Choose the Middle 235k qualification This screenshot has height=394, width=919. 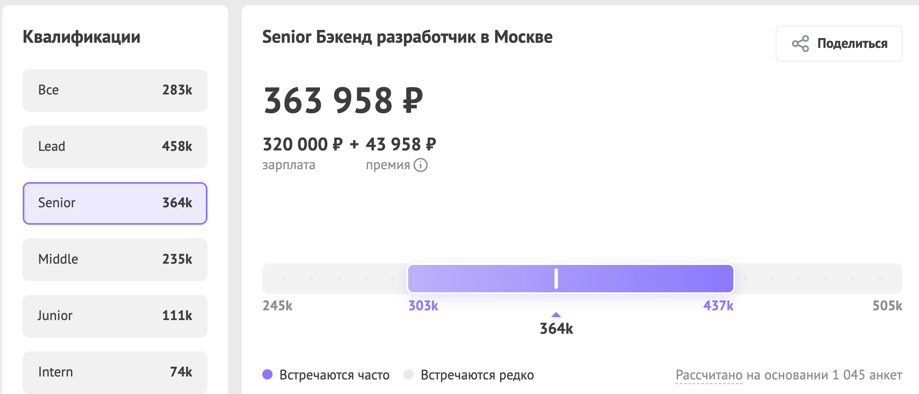point(115,260)
